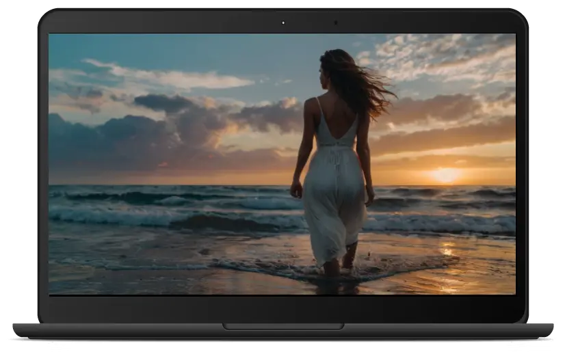Click the woman's left hand

coord(296,189)
